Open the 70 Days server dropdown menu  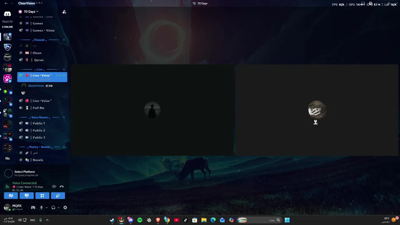[31, 12]
